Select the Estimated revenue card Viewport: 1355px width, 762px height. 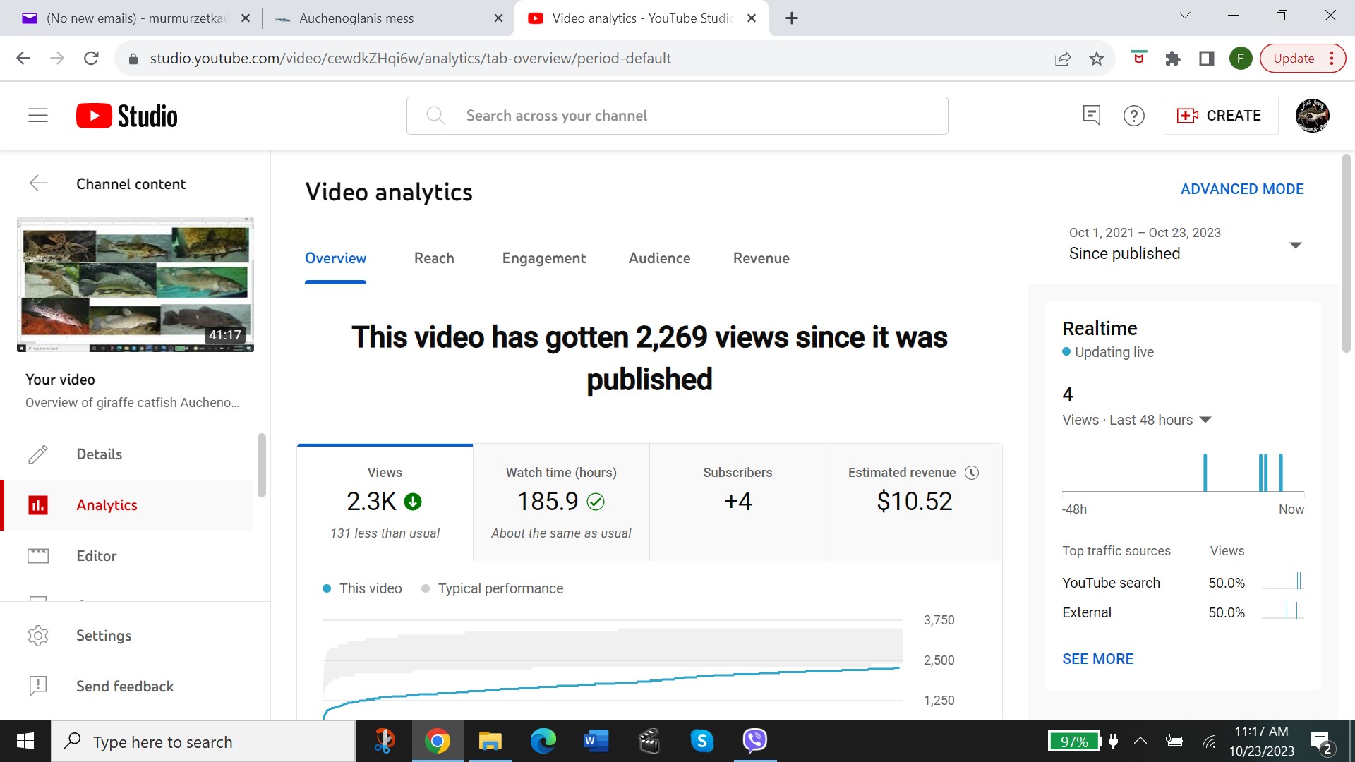(x=914, y=502)
